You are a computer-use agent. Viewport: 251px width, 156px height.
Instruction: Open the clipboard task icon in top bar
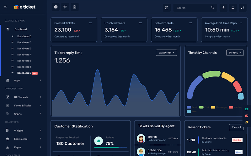click(75, 7)
